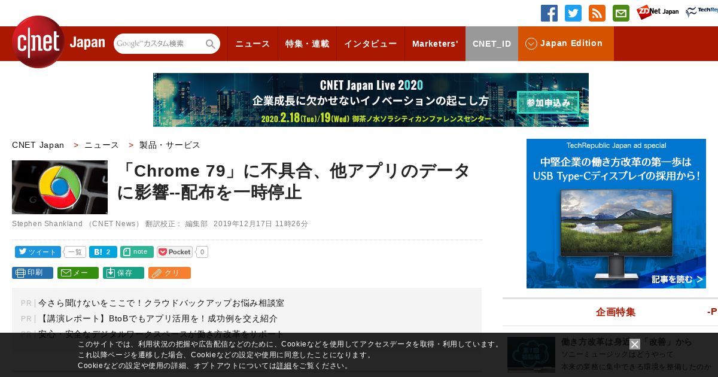Open PR link 【講演レポート】BtoBでもアプリ活用

point(157,319)
